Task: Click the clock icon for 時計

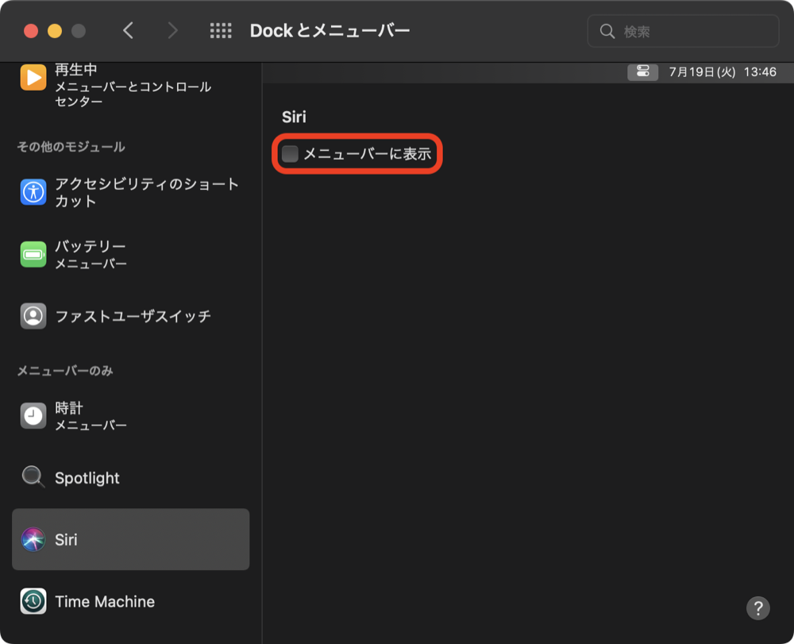Action: click(33, 415)
